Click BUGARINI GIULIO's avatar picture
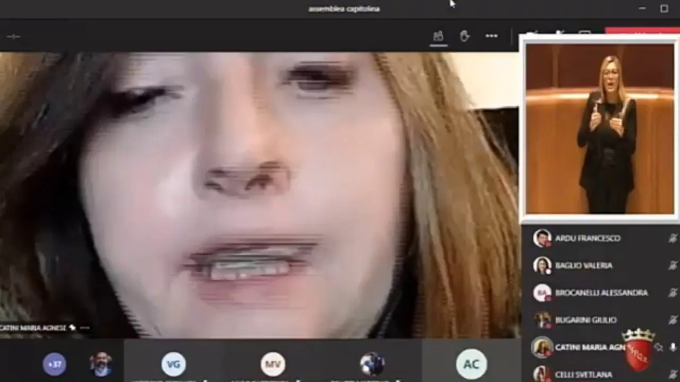The height and width of the screenshot is (382, 680). 542,320
